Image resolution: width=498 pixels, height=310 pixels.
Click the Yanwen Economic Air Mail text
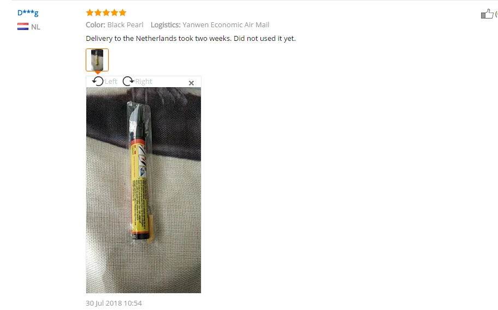click(x=226, y=25)
